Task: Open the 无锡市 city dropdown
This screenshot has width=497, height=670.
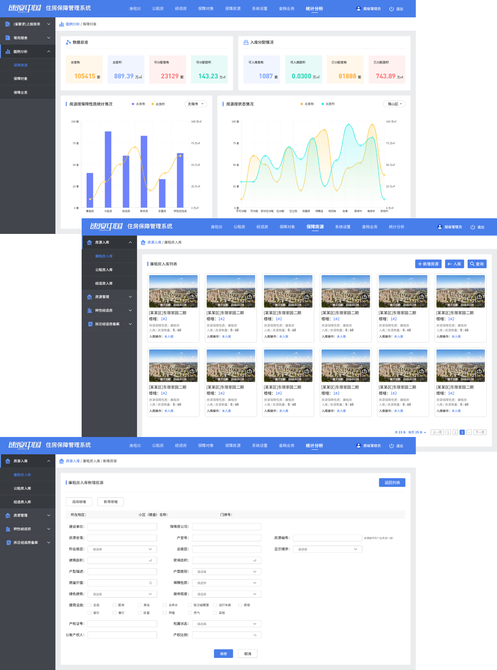Action: [x=195, y=104]
